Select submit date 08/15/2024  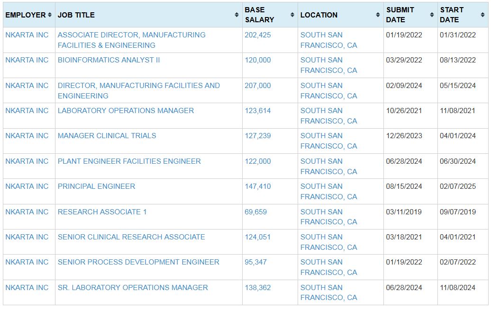pyautogui.click(x=404, y=186)
